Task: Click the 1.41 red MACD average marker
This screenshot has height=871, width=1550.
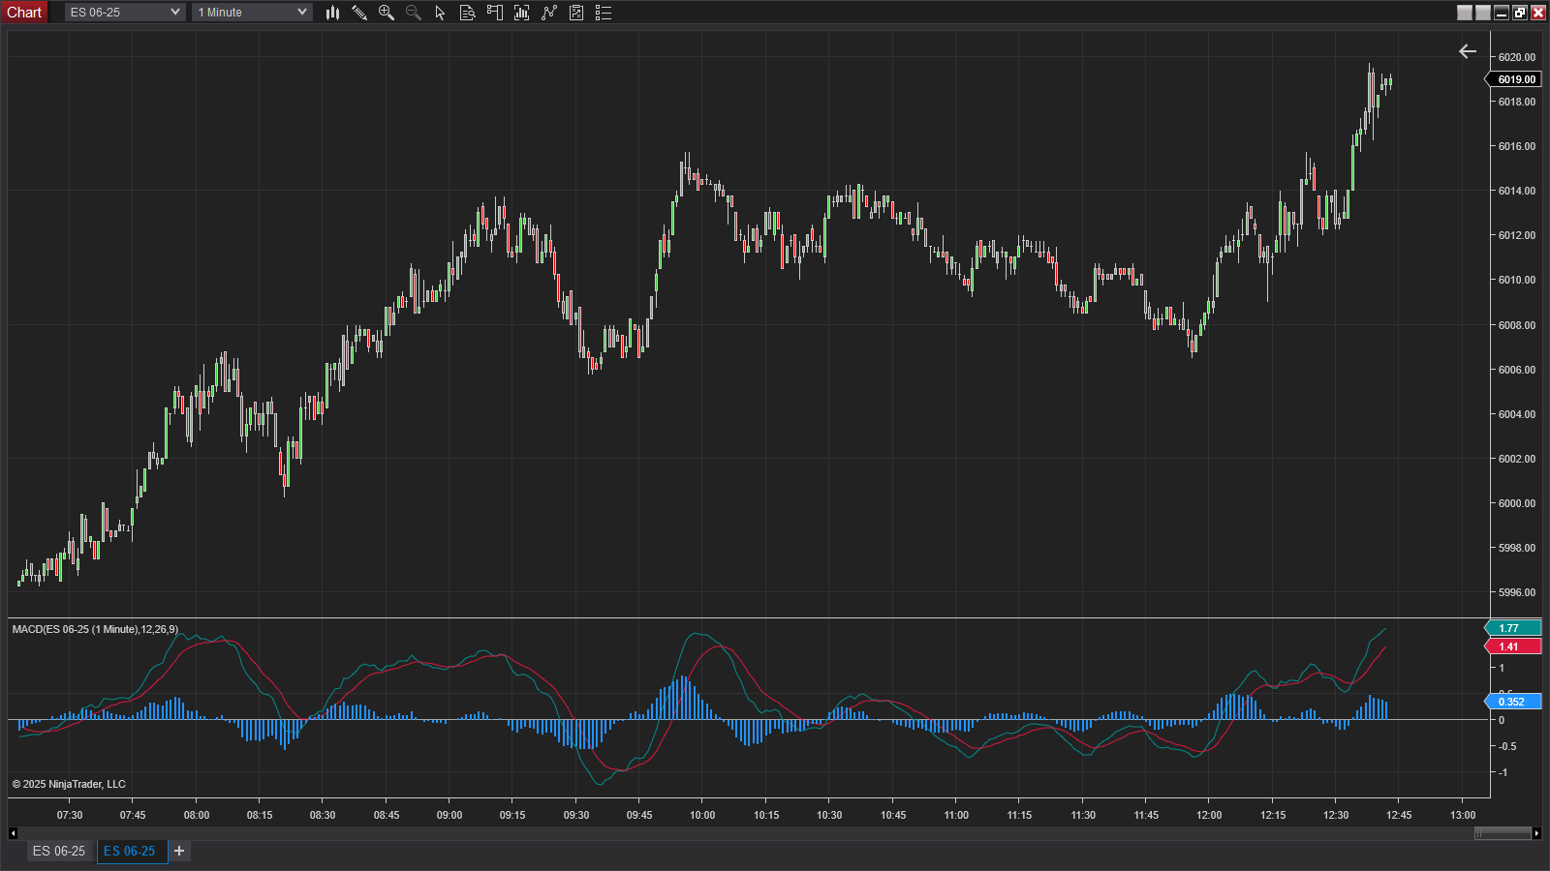Action: click(x=1513, y=646)
